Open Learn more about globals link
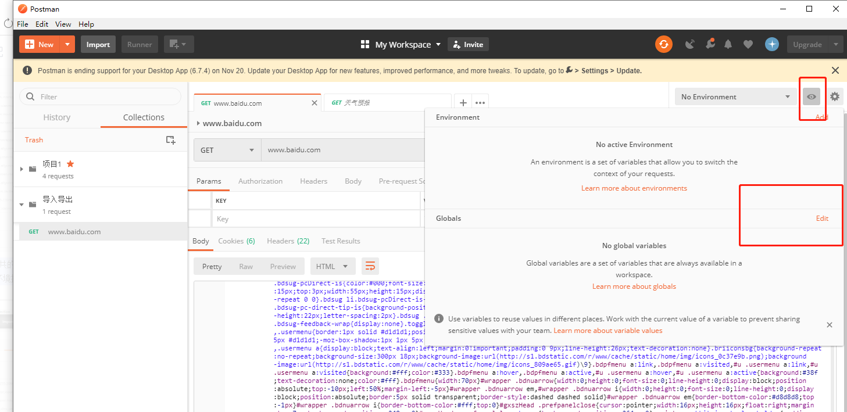This screenshot has width=847, height=412. [x=634, y=286]
